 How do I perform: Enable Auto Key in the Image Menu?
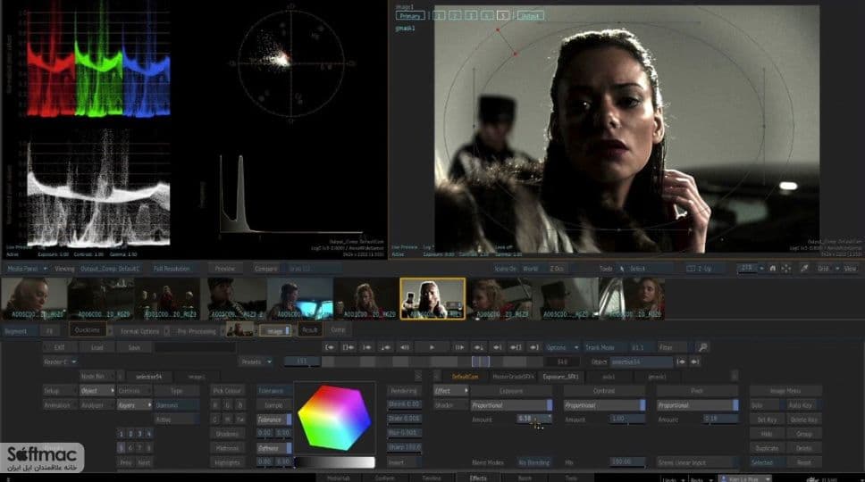(x=803, y=405)
